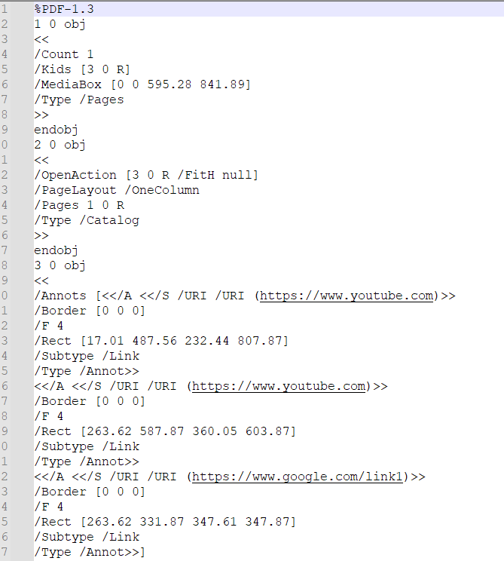
Task: Click the /Rect line ending with 603.87
Action: 165,431
